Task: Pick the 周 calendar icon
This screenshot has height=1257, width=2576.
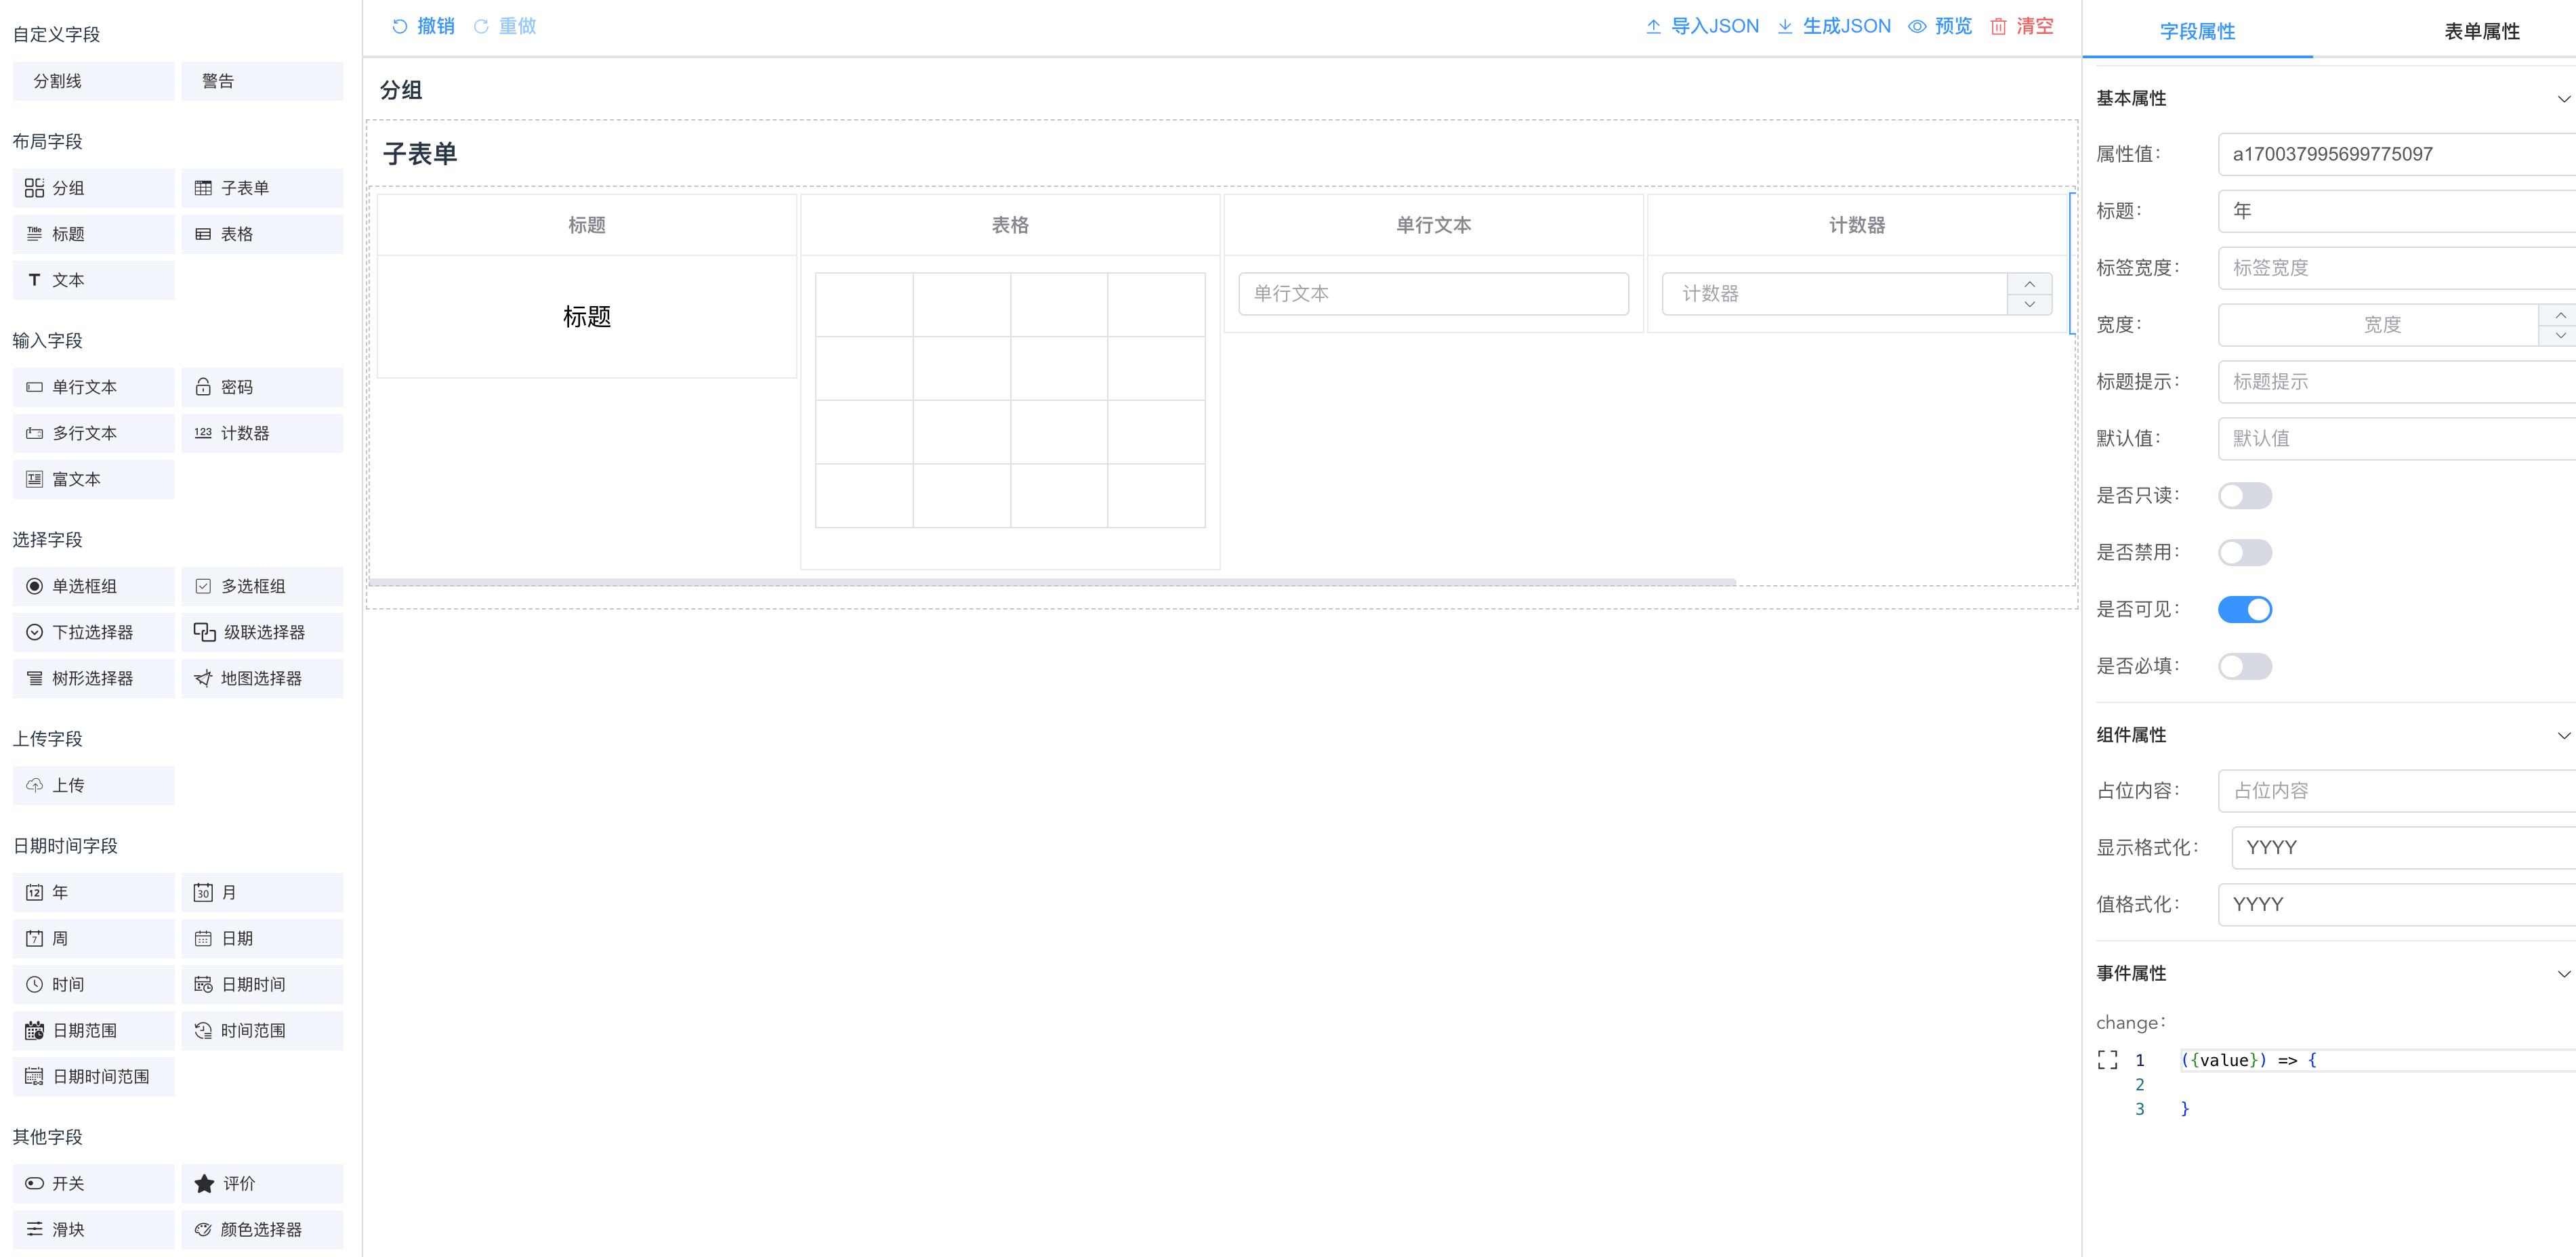Action: (x=34, y=937)
